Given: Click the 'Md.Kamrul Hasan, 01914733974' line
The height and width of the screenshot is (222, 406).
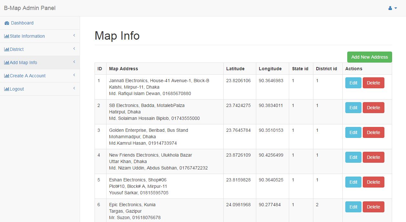Looking at the screenshot, I should click(x=143, y=143).
